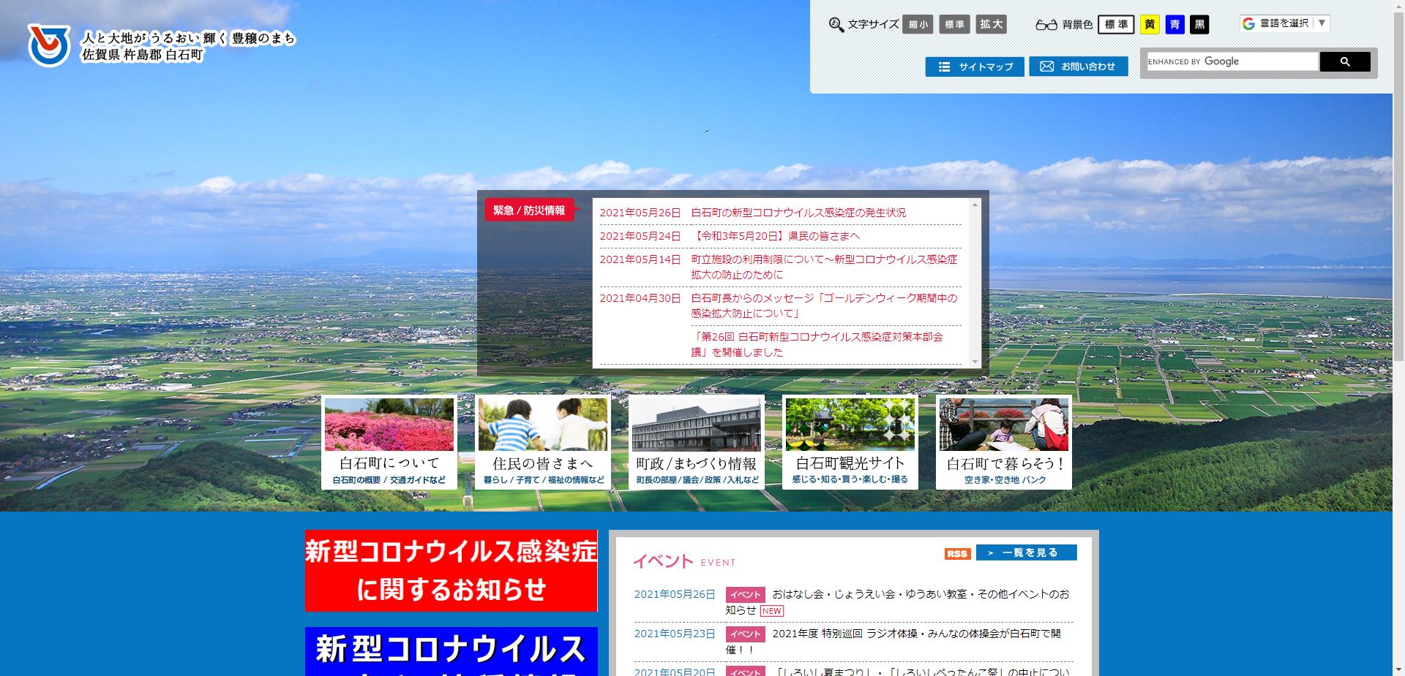Click 縮小 to shrink text size
The width and height of the screenshot is (1405, 676).
(918, 24)
